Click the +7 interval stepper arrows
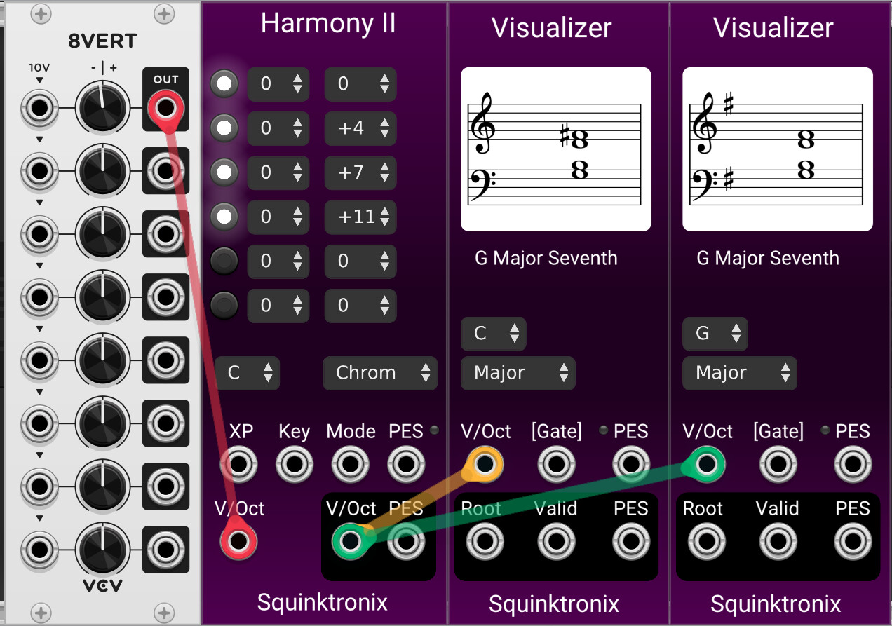The width and height of the screenshot is (892, 626). [x=384, y=173]
